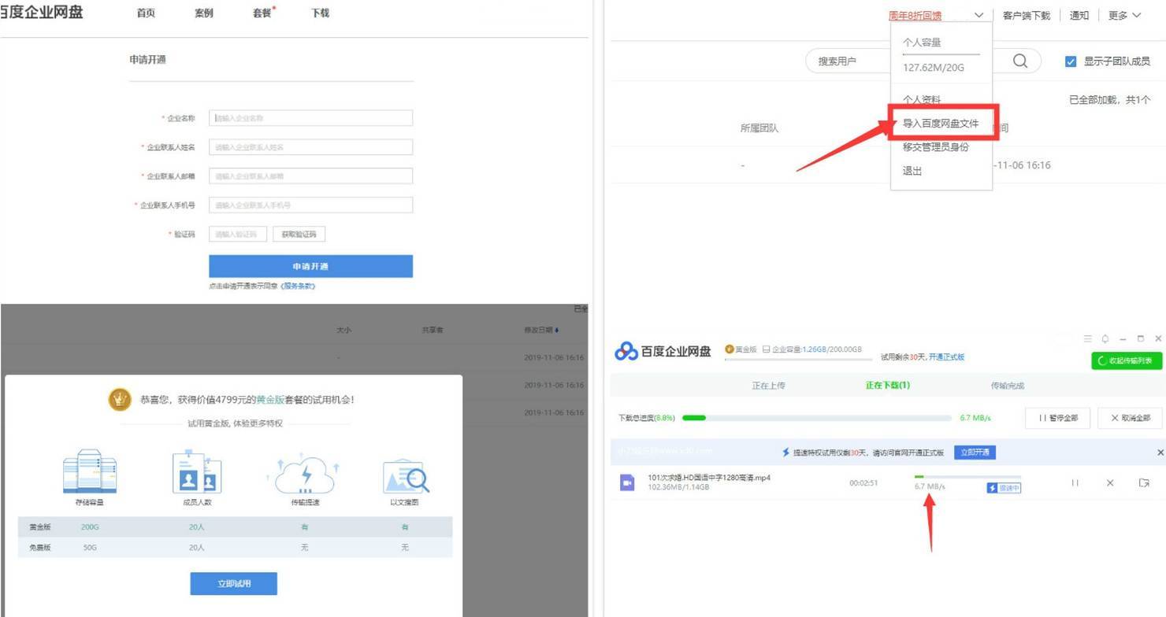1166x617 pixels.
Task: Click 立即开通 button in speed banner
Action: click(x=975, y=453)
